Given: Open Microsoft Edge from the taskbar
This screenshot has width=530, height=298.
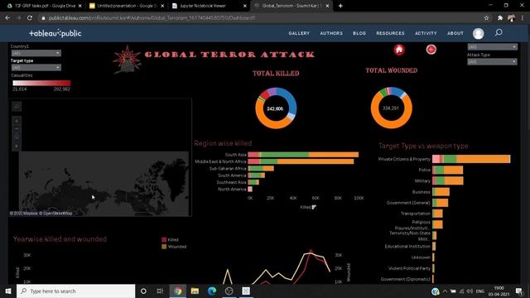Looking at the screenshot, I should (x=212, y=291).
